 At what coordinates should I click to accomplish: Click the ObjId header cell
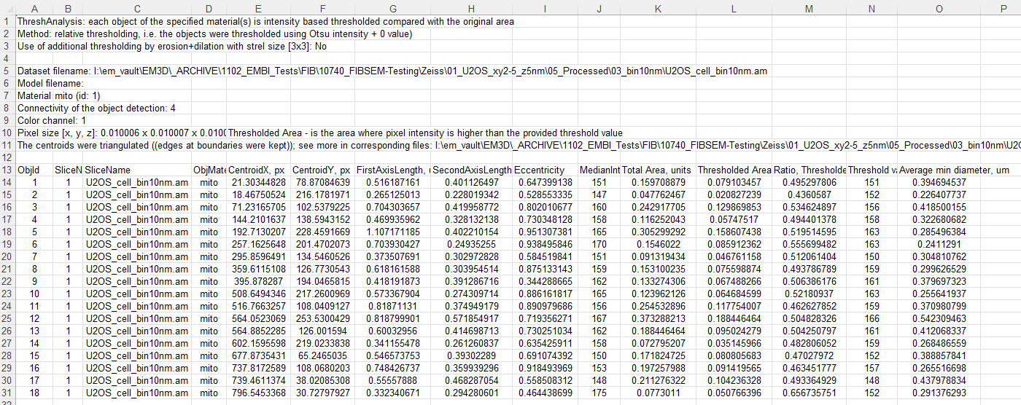pos(34,170)
